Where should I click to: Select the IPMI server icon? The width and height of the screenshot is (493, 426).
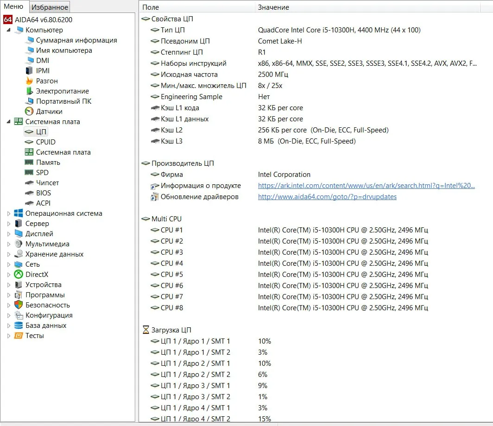tap(29, 71)
